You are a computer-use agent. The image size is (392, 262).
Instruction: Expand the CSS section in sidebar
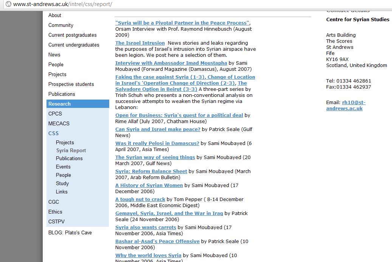point(53,133)
